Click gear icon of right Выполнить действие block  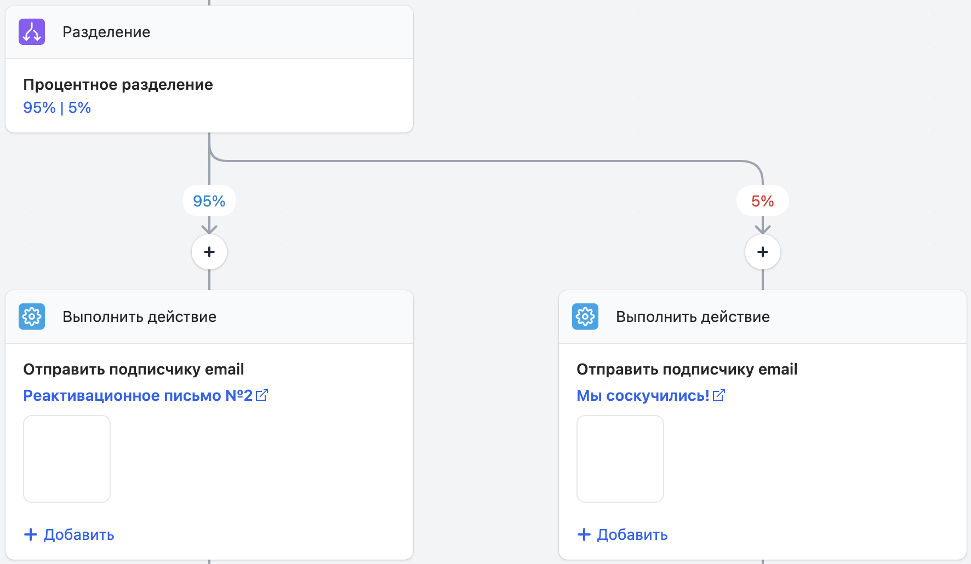pos(585,316)
